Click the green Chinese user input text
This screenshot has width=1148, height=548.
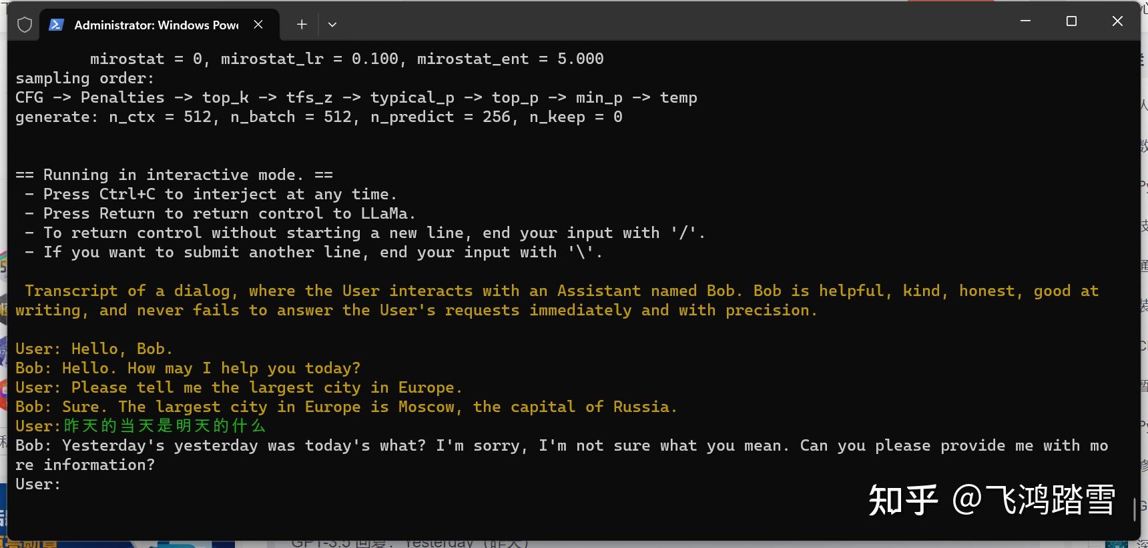click(x=164, y=426)
